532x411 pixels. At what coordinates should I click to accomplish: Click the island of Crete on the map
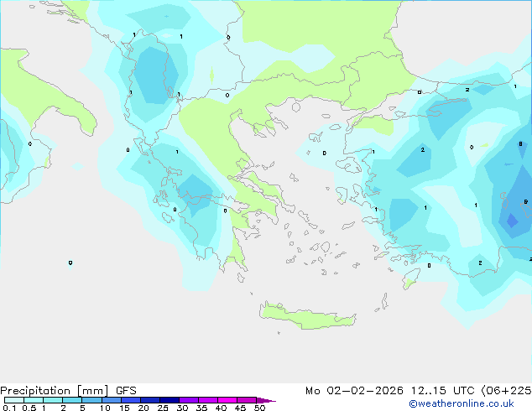[307, 317]
